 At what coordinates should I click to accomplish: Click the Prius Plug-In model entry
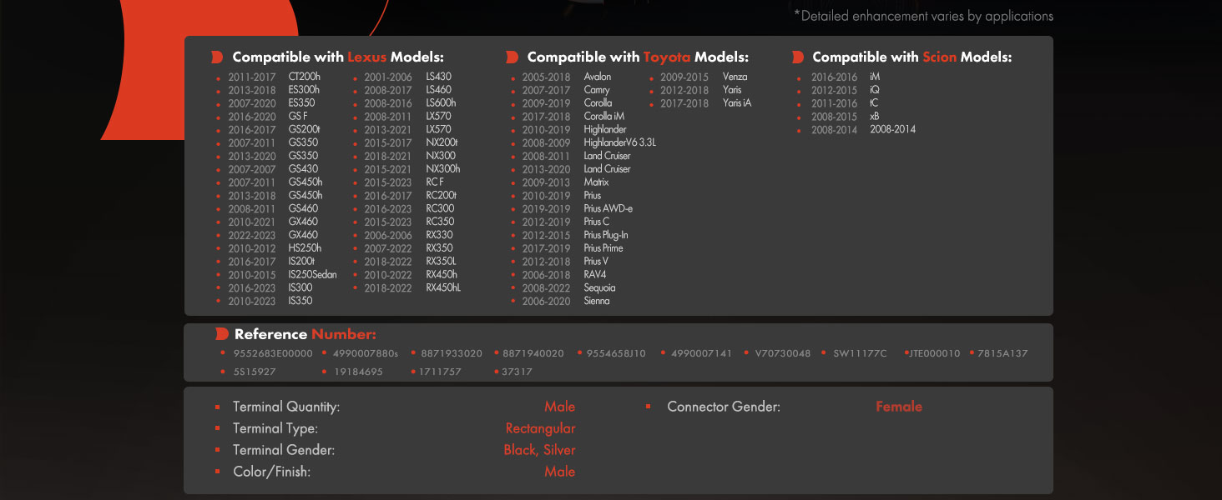(x=606, y=235)
